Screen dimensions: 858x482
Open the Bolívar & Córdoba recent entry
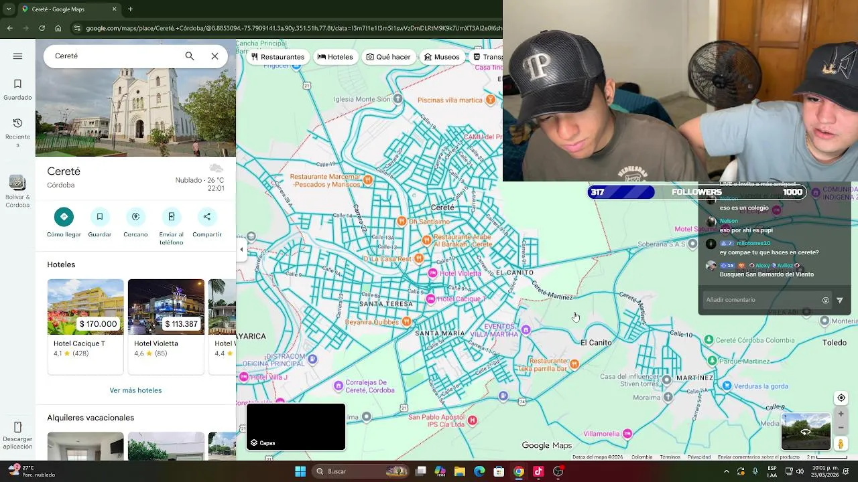(17, 191)
